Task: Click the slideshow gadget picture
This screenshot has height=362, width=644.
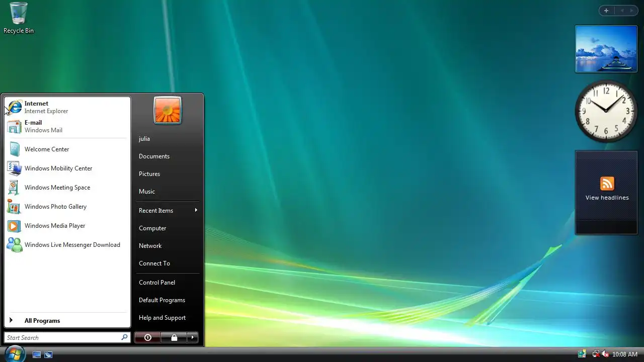Action: [x=606, y=49]
